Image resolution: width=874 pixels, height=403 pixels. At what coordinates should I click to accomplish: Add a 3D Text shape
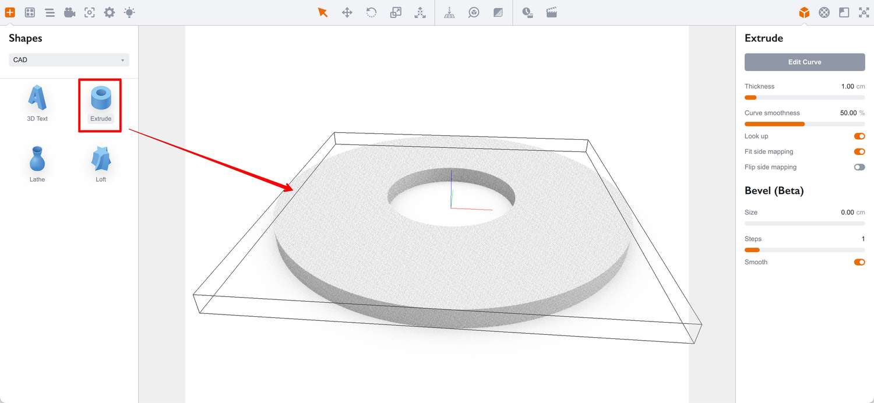(x=37, y=103)
